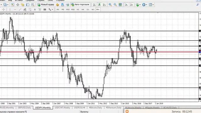Screen dimensions: 201x113
Task: Switch chart to bar chart icon
Action: (94, 5)
